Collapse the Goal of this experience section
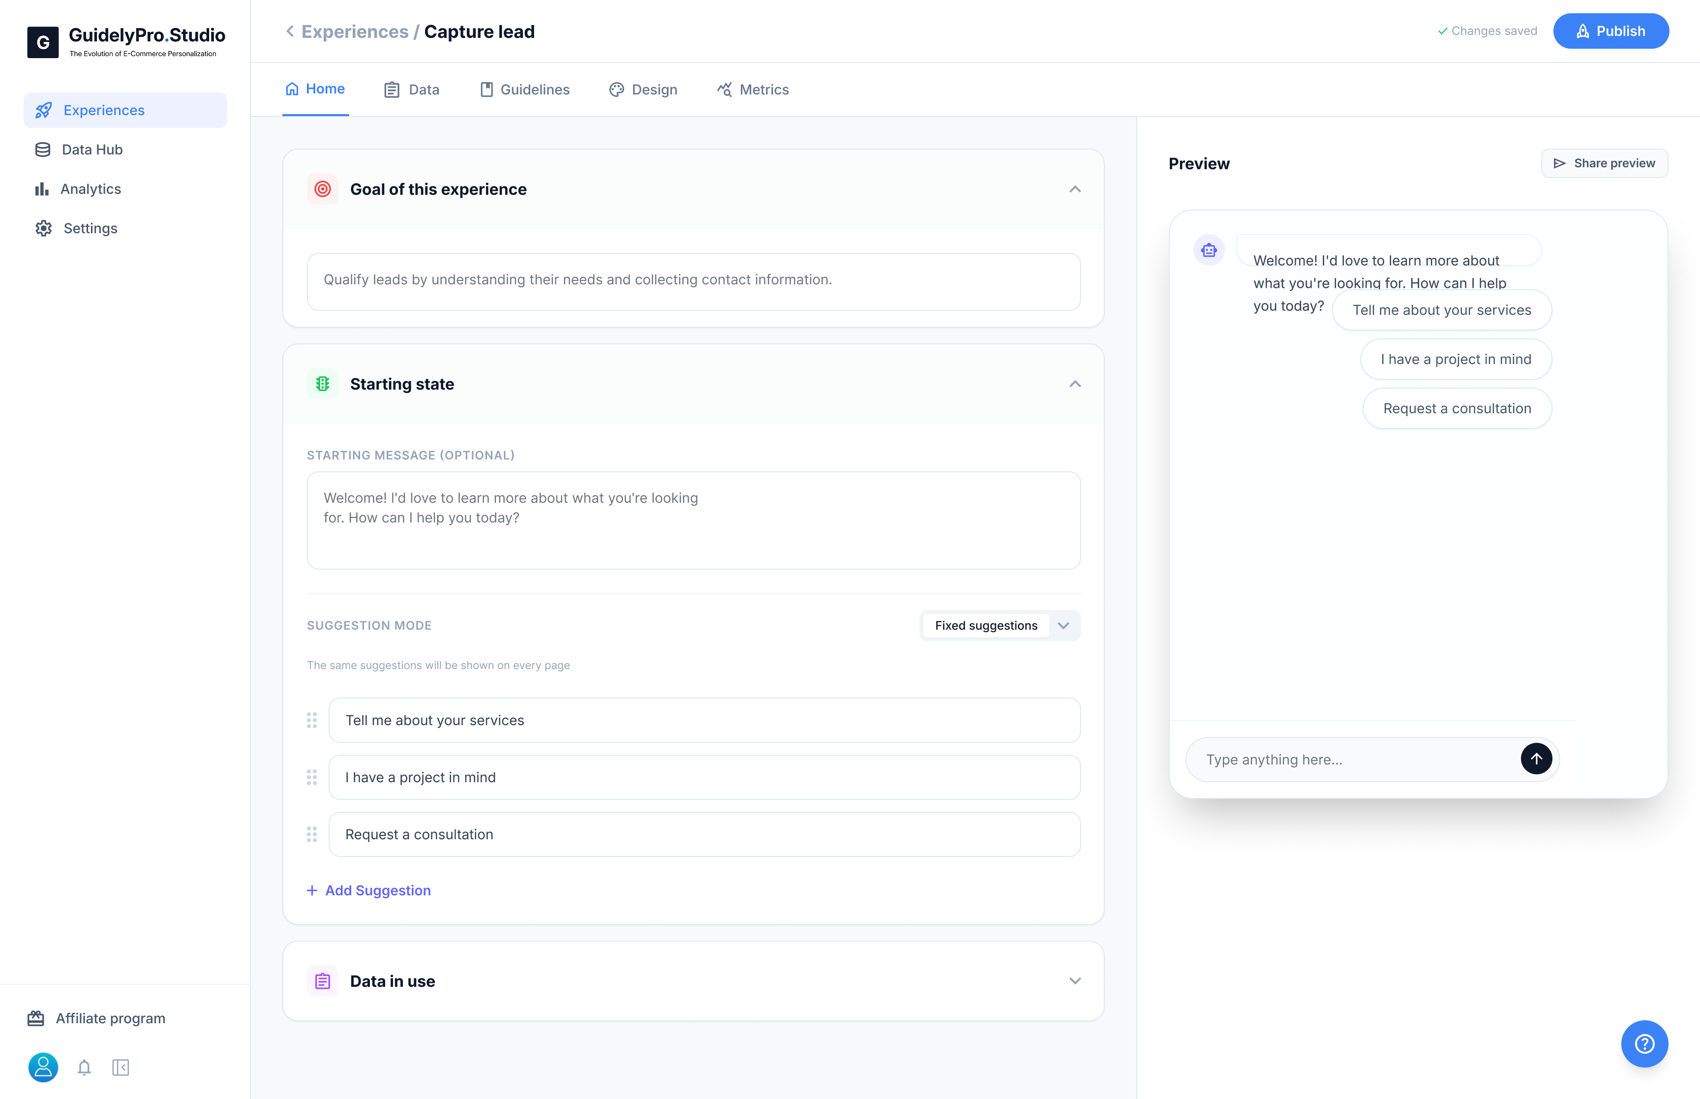This screenshot has height=1099, width=1700. point(1076,189)
